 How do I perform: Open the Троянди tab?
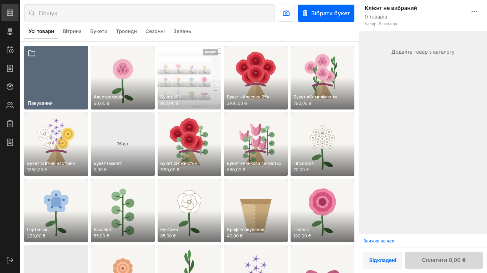126,31
